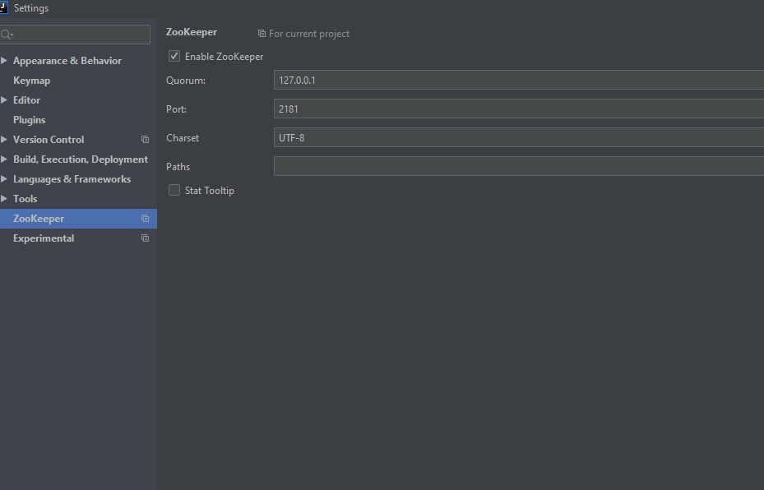
Task: Click the IntelliJ logo in title bar
Action: click(3, 7)
